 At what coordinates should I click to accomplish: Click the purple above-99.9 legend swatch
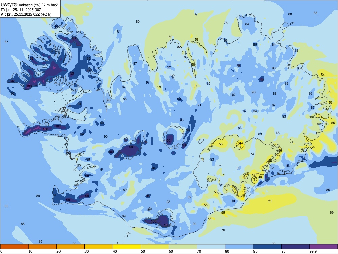pyautogui.click(x=323, y=247)
